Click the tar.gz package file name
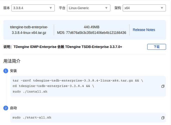 [x=29, y=30]
